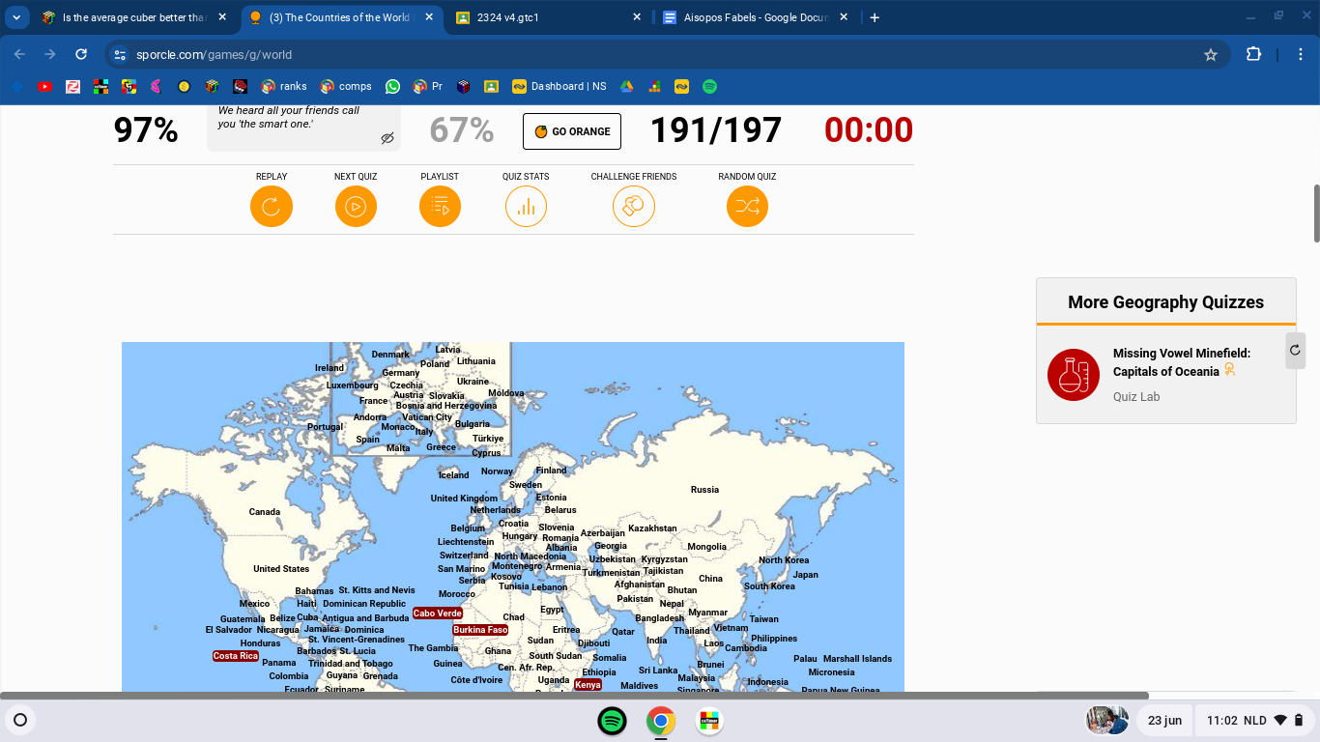
Task: Expand the tab search dropdown
Action: (17, 17)
